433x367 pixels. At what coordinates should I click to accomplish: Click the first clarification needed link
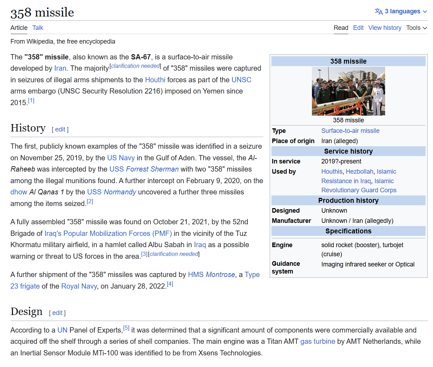coord(136,66)
